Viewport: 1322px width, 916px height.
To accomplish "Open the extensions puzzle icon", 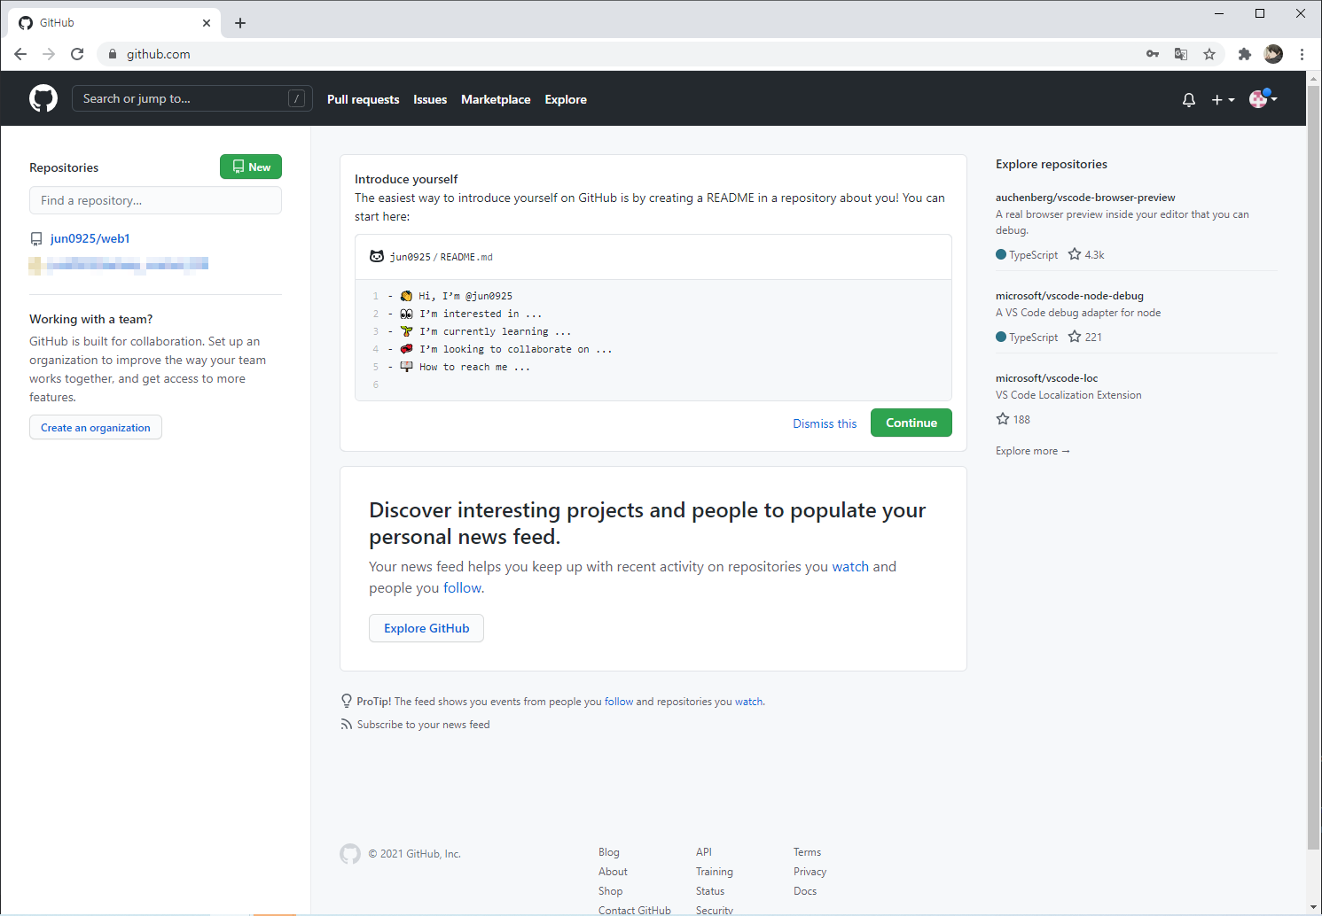I will [x=1245, y=54].
